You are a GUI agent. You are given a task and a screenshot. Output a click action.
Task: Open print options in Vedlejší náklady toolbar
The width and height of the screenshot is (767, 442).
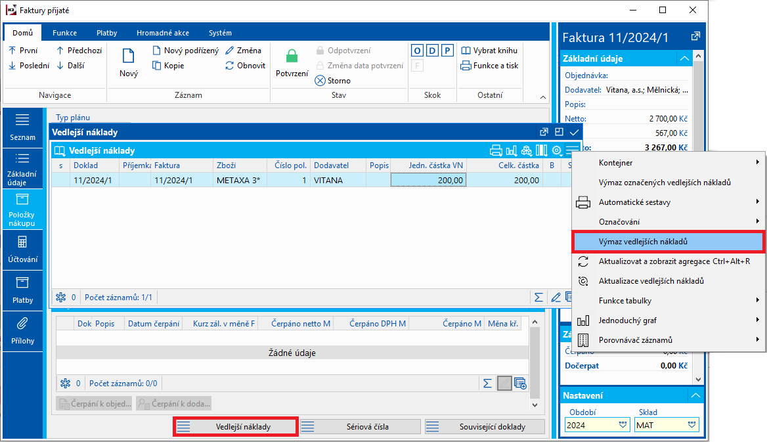[496, 150]
